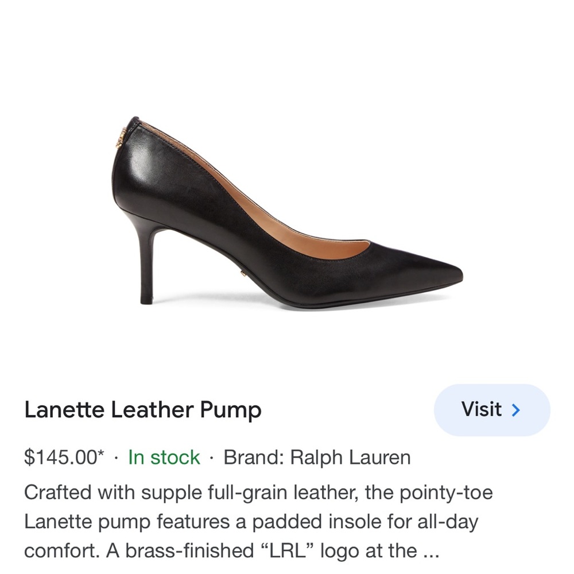The height and width of the screenshot is (574, 574).
Task: Select the Lanette Leather Pump title
Action: [x=142, y=410]
